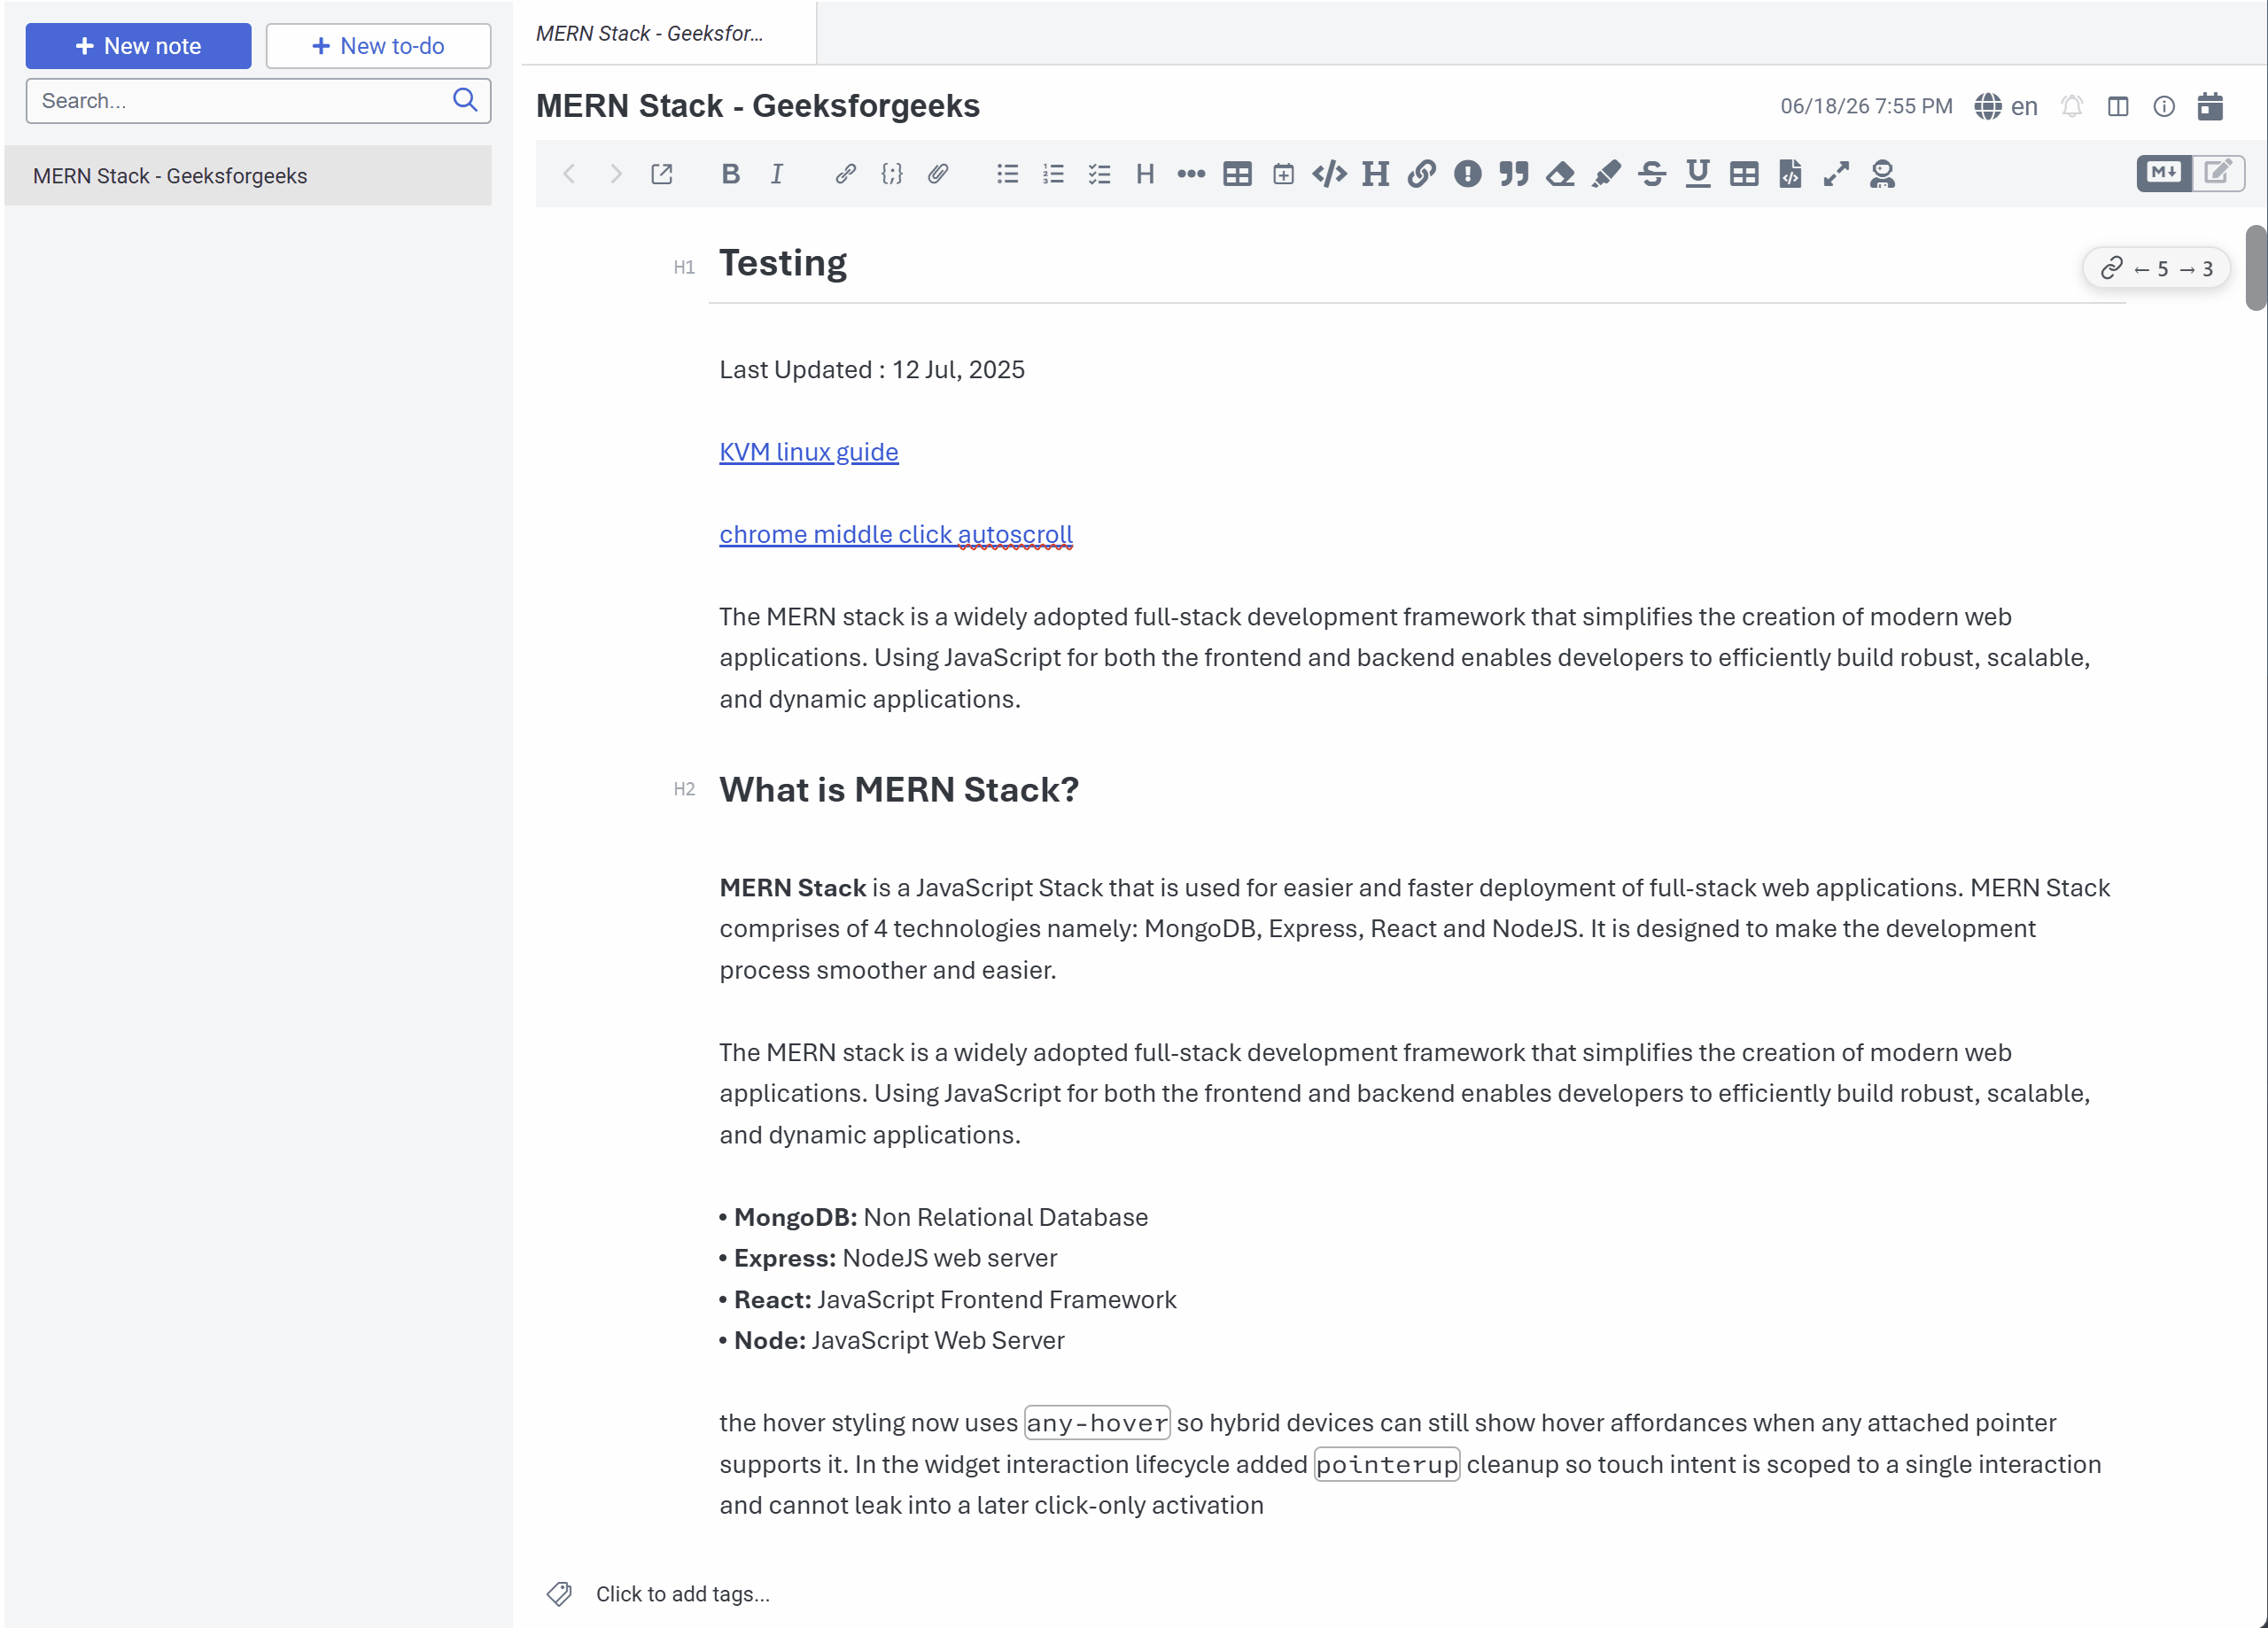Image resolution: width=2268 pixels, height=1628 pixels.
Task: Create a new to-do
Action: click(x=378, y=46)
